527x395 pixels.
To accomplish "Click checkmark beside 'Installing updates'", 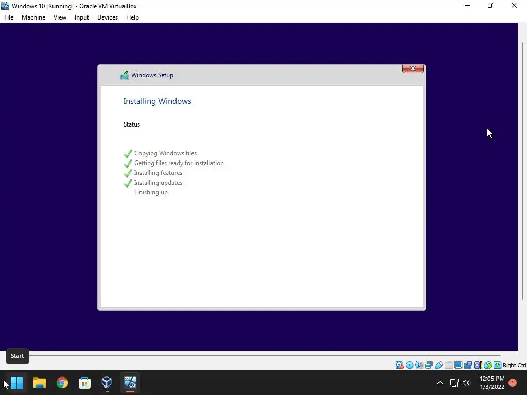I will click(x=128, y=183).
